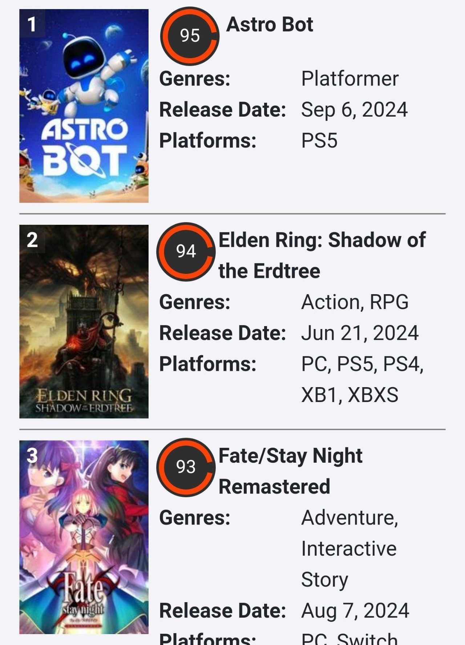Click the 94 score circle badge
Viewport: 465px width, 645px height.
pos(186,252)
